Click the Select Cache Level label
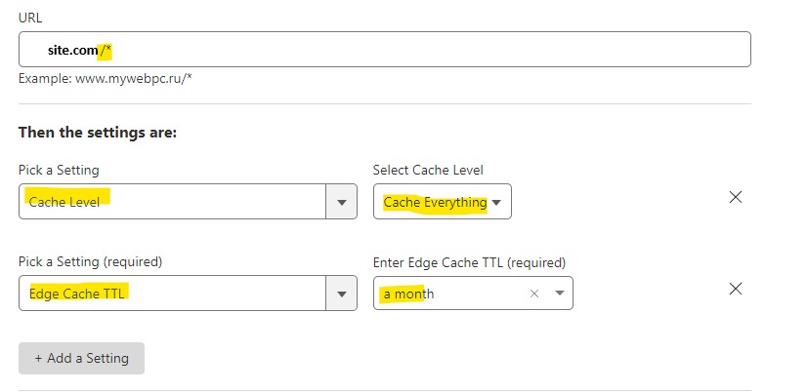The height and width of the screenshot is (392, 807). pyautogui.click(x=428, y=170)
